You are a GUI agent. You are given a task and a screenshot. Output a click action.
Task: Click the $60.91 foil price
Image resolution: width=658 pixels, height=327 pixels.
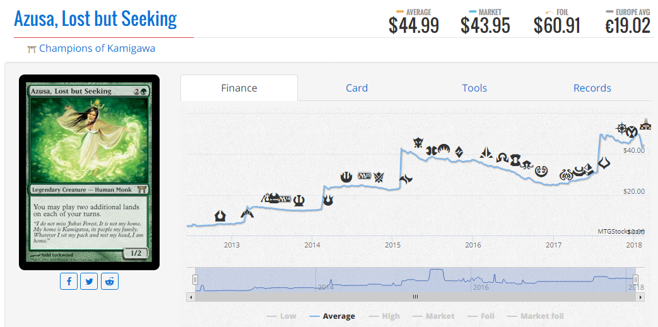tap(557, 26)
